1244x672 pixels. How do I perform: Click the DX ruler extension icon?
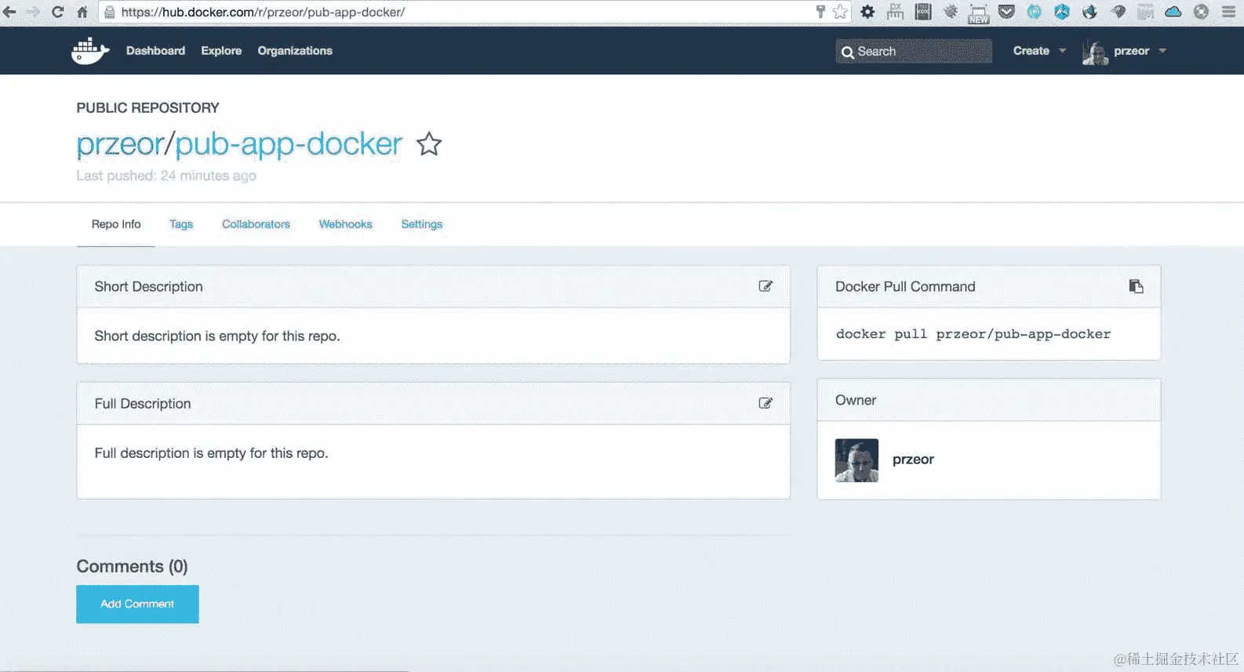(x=895, y=12)
